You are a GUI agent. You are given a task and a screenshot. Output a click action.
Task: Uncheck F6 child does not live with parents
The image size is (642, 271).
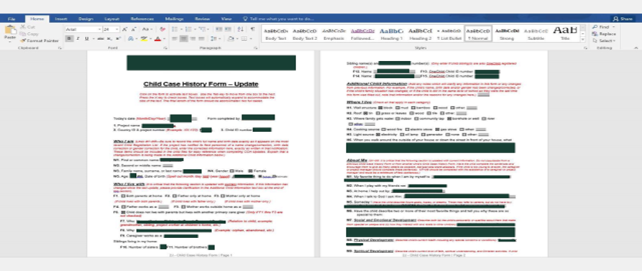(123, 213)
